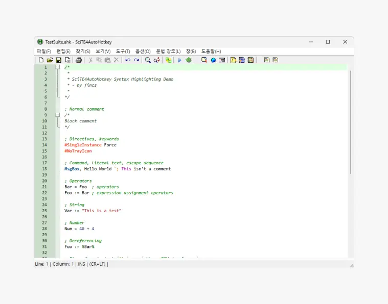Place cursor on the #NoTrayIcon directive
The image size is (388, 304).
(78, 151)
